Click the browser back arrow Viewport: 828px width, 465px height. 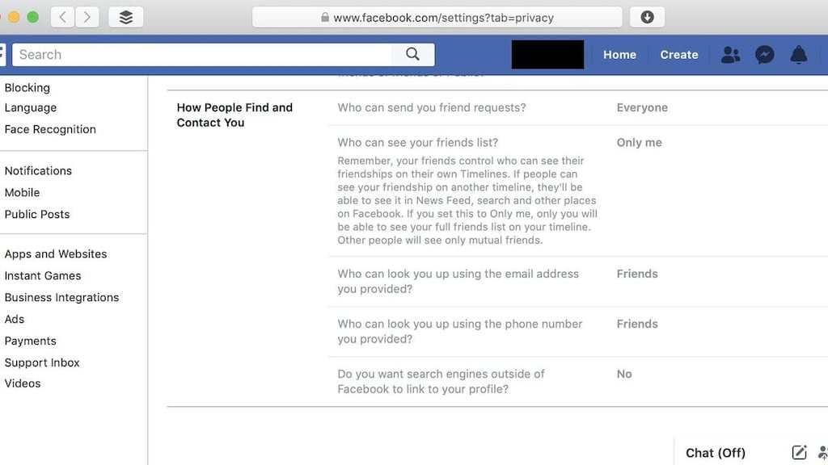(62, 16)
